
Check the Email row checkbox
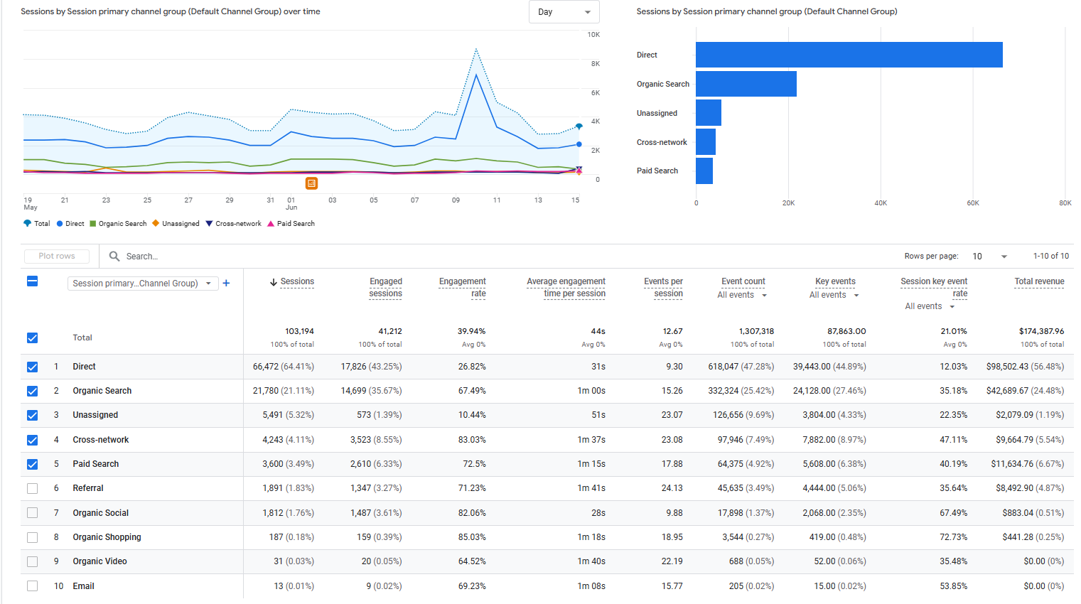click(32, 586)
